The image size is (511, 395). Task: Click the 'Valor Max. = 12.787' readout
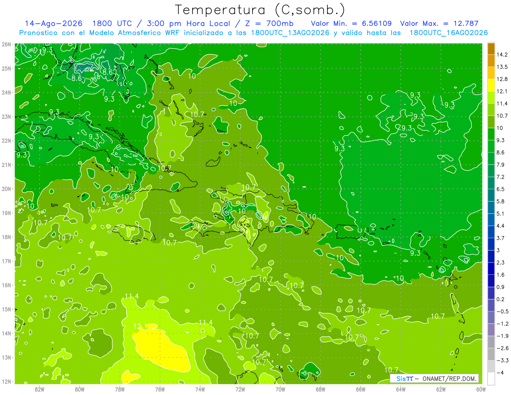[x=439, y=23]
